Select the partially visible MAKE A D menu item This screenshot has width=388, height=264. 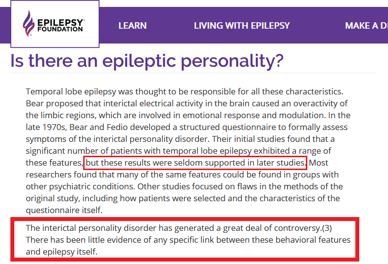click(x=366, y=26)
